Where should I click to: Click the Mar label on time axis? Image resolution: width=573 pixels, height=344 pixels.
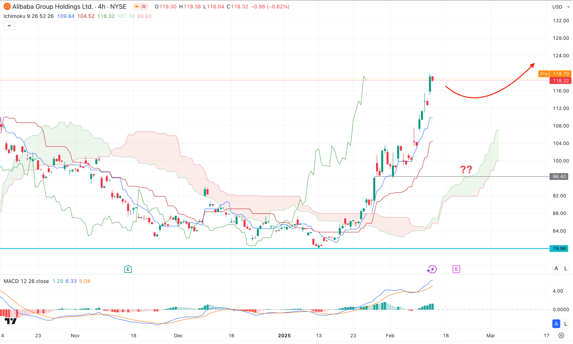[491, 336]
